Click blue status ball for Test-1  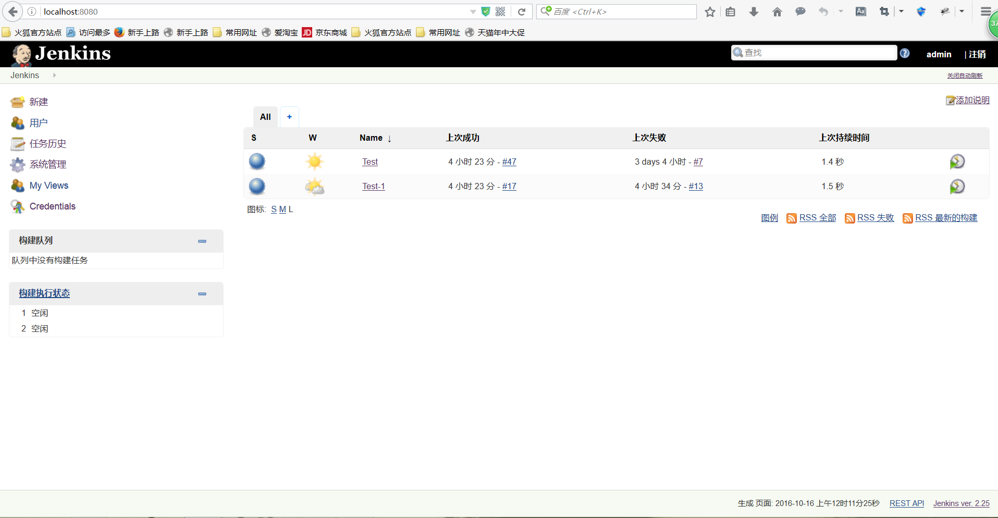coord(257,186)
